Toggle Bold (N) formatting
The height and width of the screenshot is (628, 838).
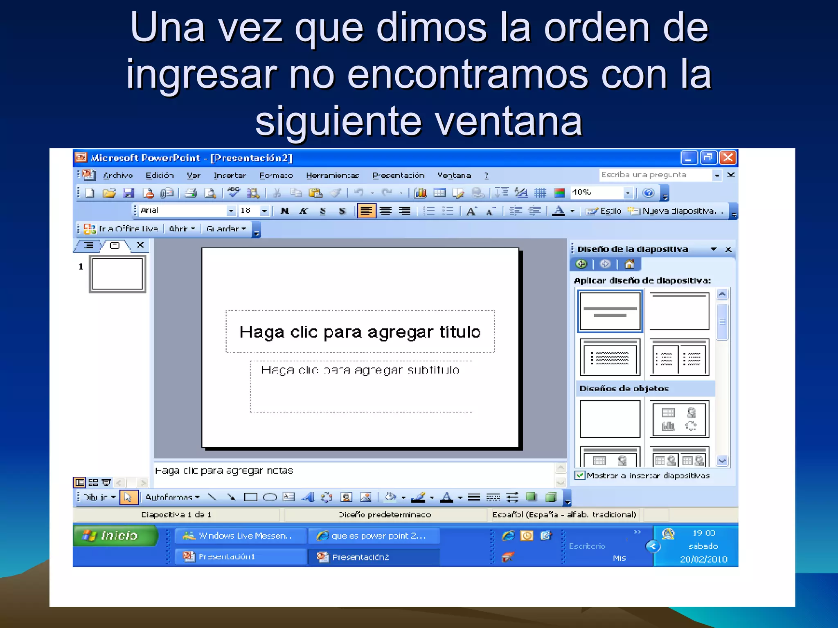click(285, 211)
